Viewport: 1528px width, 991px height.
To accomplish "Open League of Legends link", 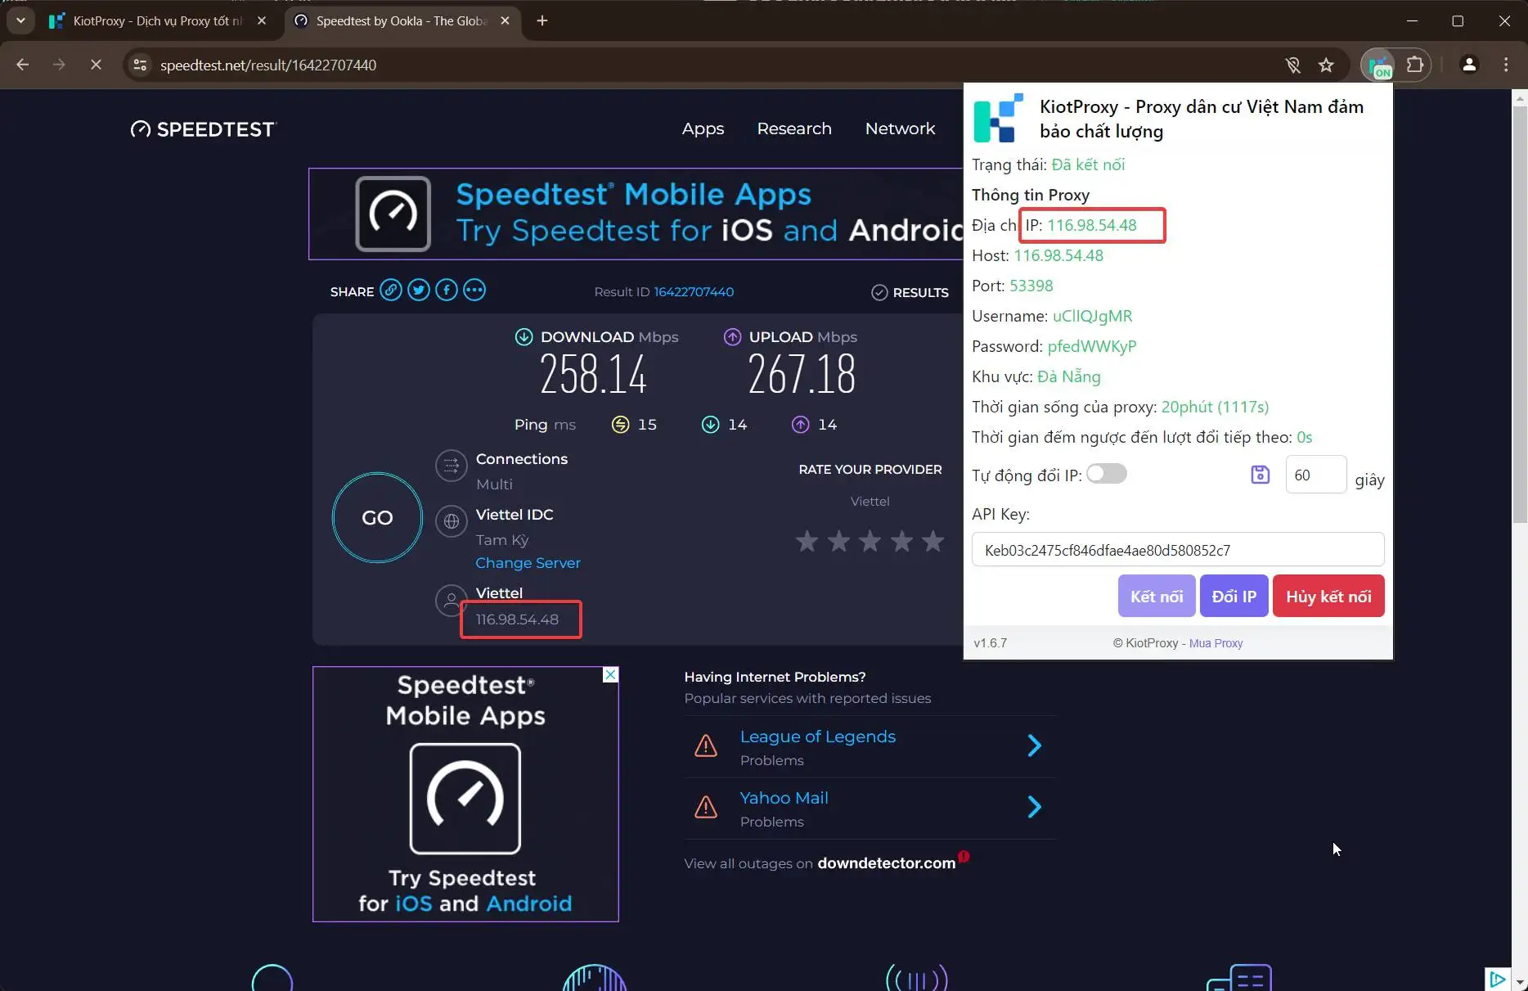I will tap(818, 736).
